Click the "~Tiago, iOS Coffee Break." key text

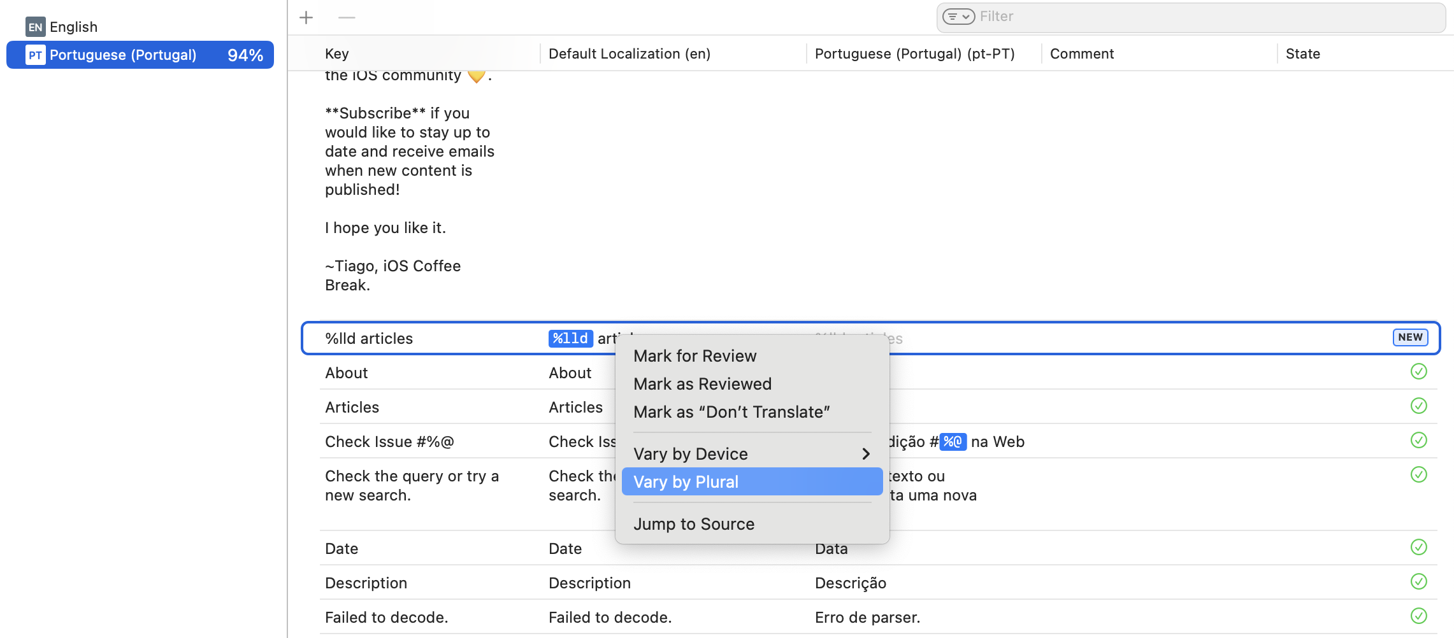click(392, 276)
